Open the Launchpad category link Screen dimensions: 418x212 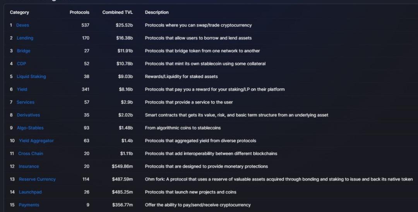(30, 192)
